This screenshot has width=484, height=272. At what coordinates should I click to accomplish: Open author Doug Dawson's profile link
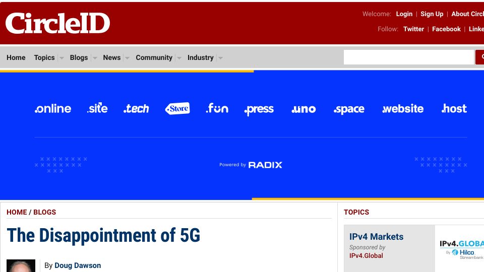(x=78, y=265)
